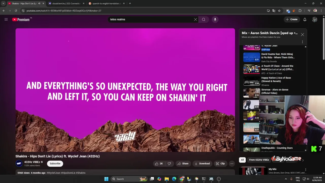Open 432Hz VIBEz channel name link
The image size is (325, 183).
[x=32, y=162]
